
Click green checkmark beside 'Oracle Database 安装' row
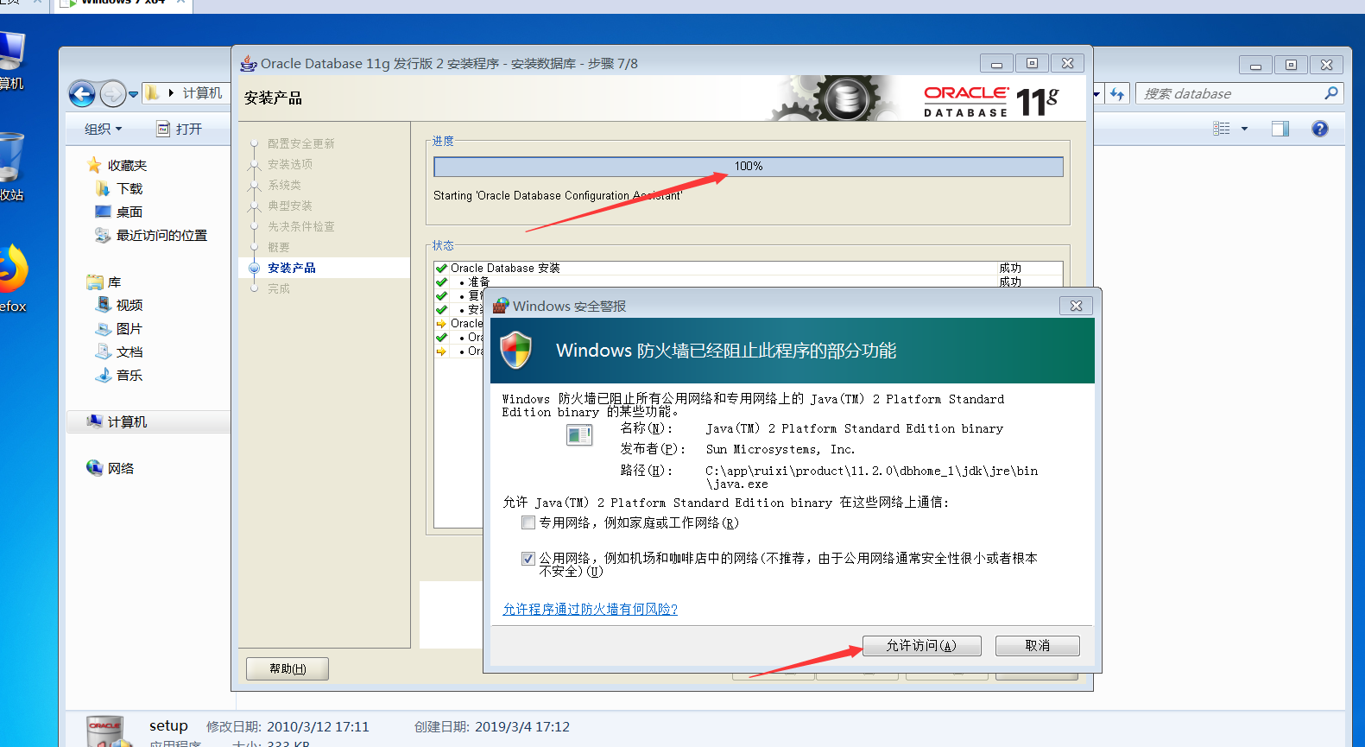point(441,269)
